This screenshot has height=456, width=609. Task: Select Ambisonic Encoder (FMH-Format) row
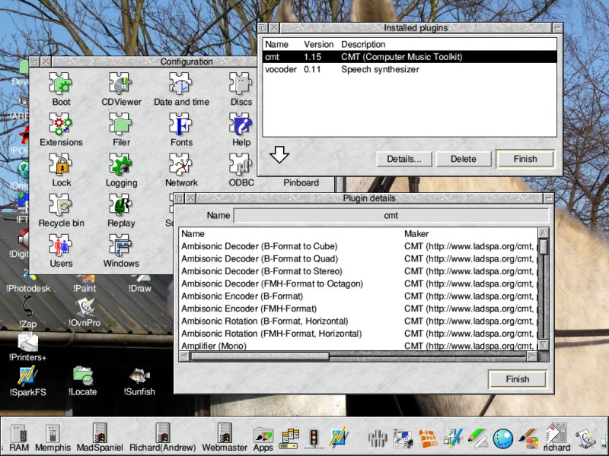(x=358, y=309)
